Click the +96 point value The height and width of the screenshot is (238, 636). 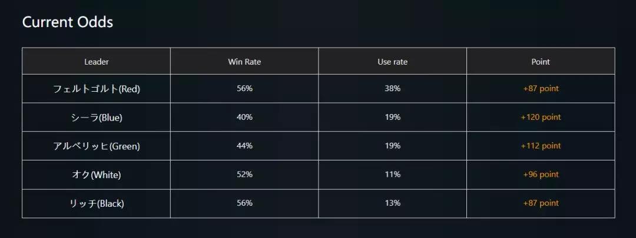541,175
